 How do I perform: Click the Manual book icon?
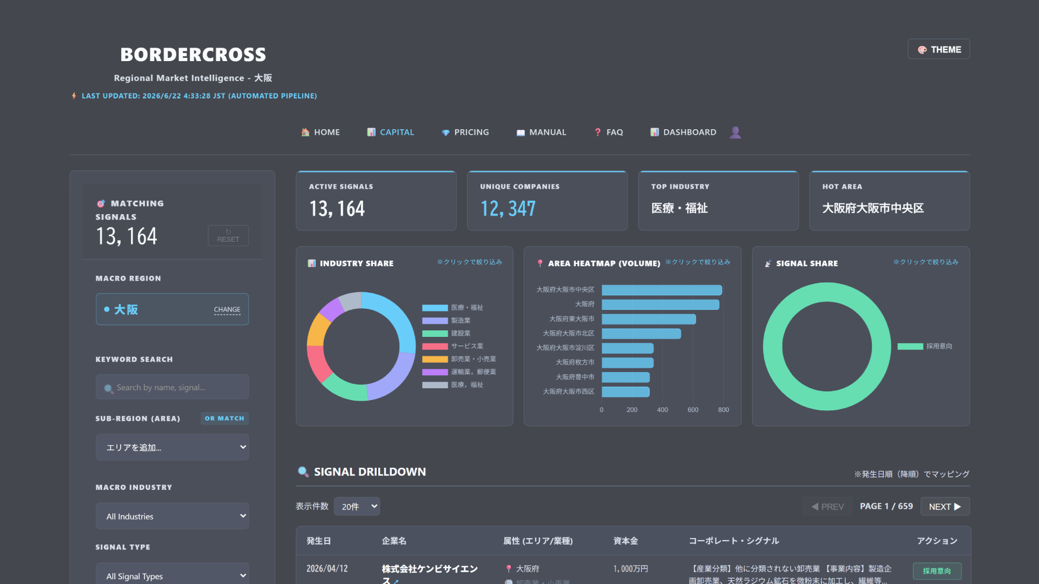click(x=521, y=132)
